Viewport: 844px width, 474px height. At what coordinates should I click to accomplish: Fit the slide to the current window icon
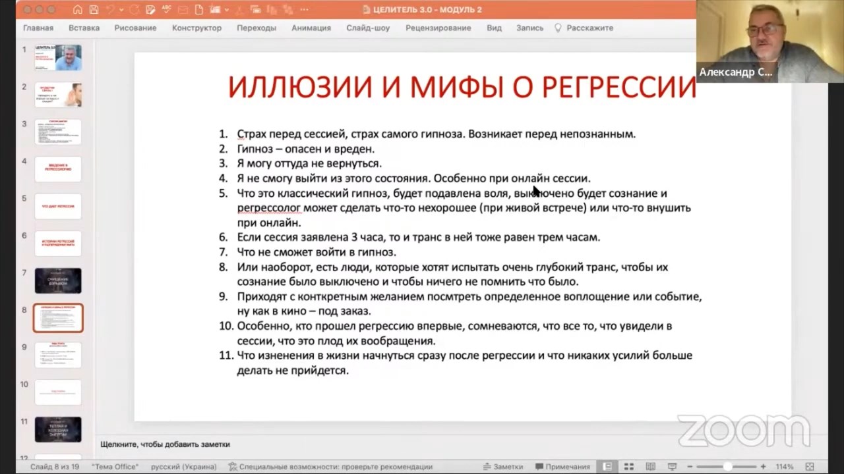[810, 467]
